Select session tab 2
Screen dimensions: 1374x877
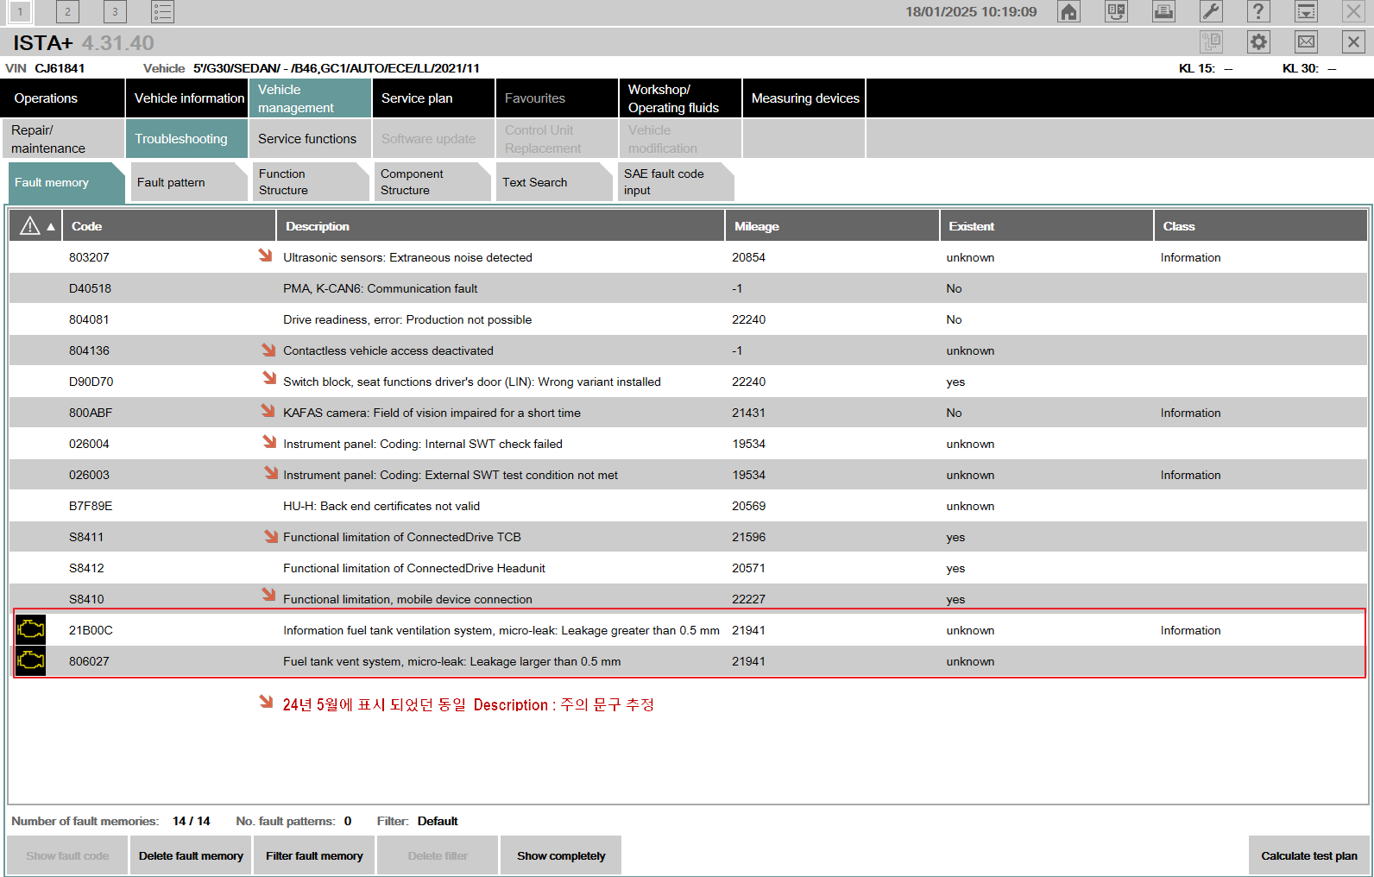(67, 12)
